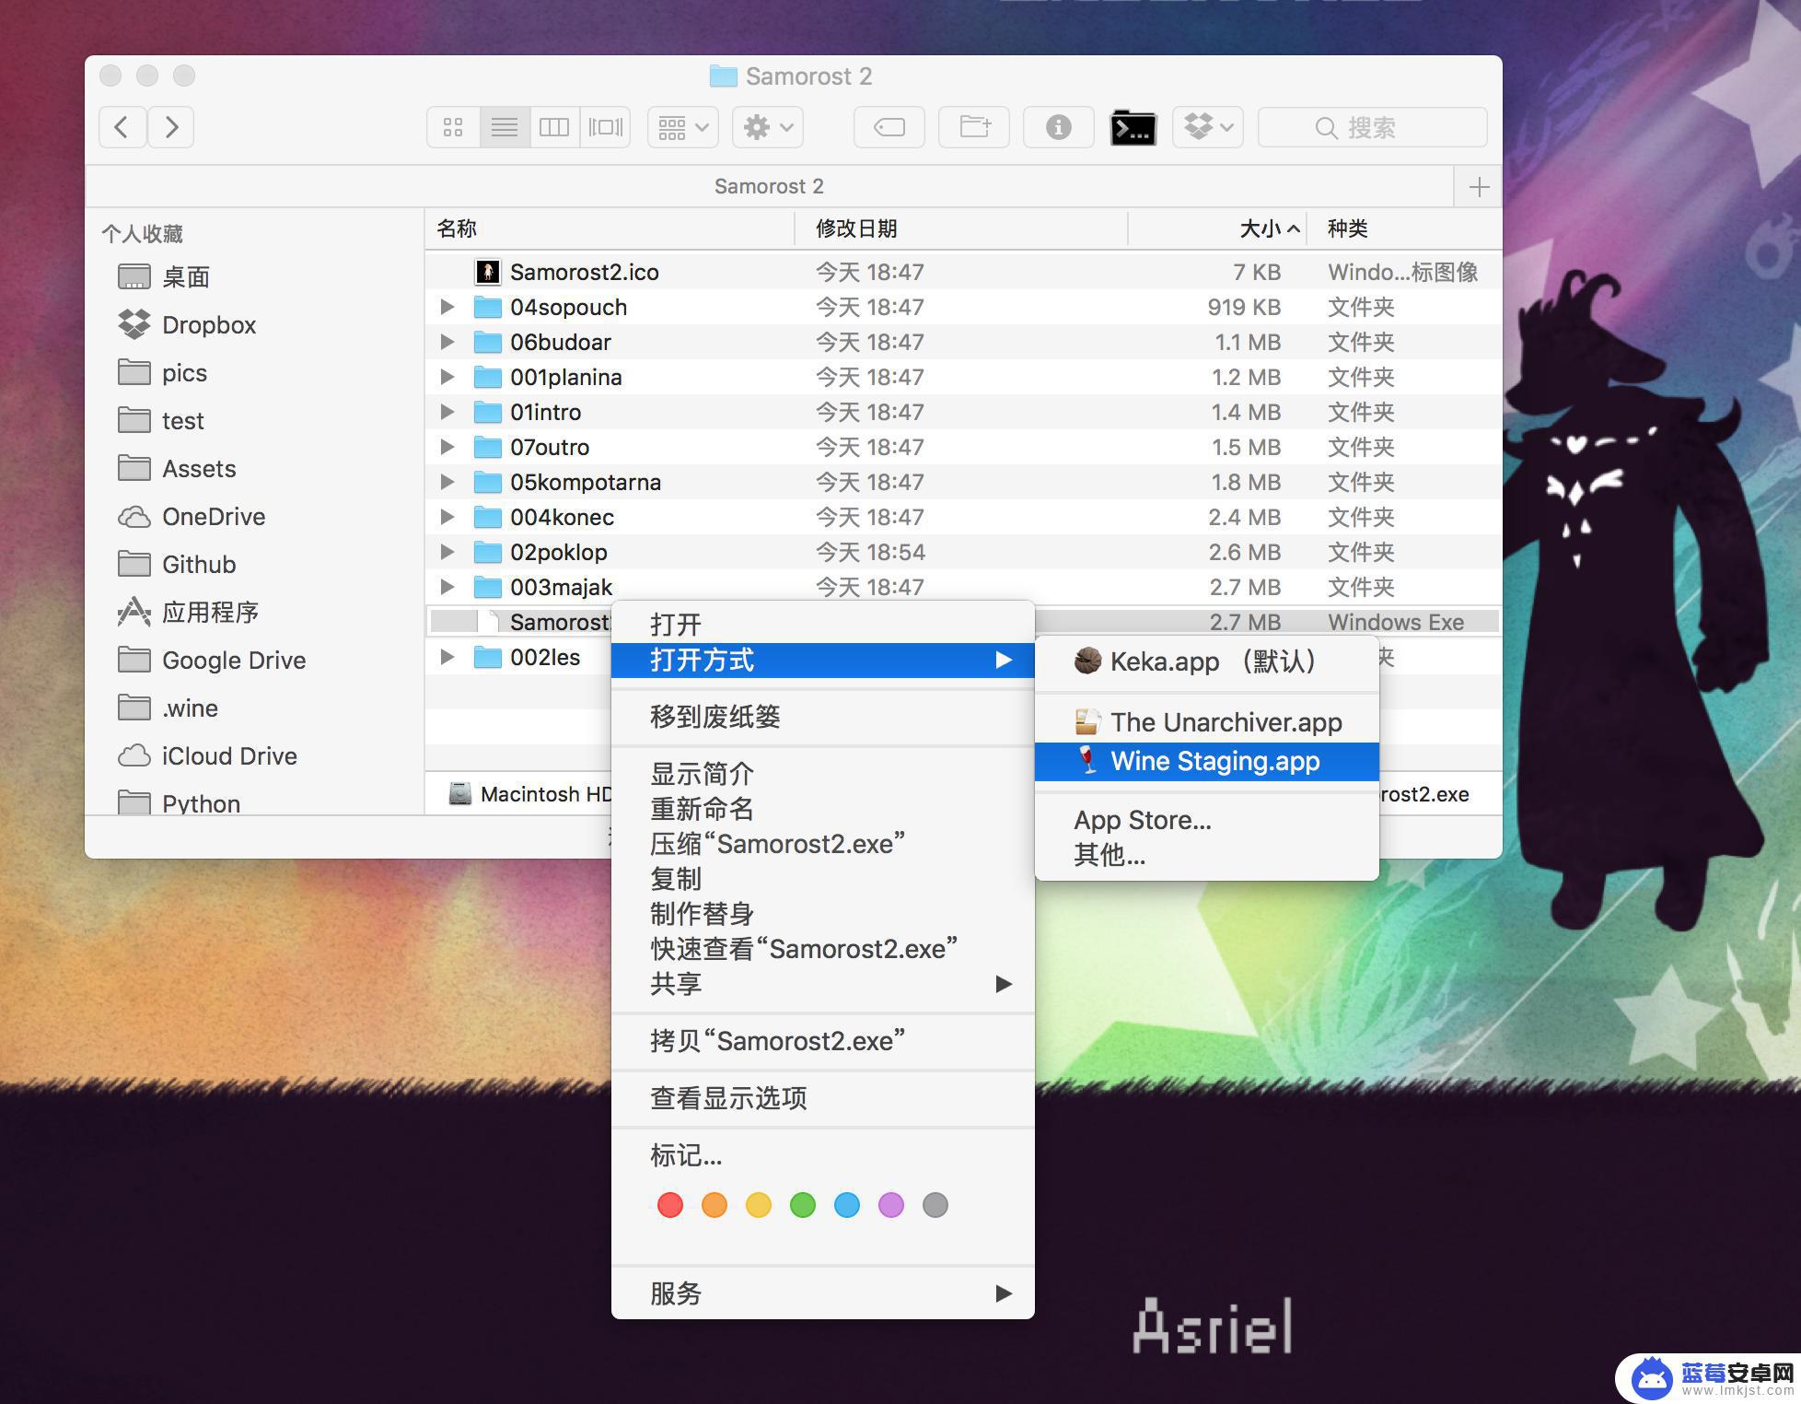Open .wine folder in sidebar
Viewport: 1801px width, 1404px height.
pos(168,708)
